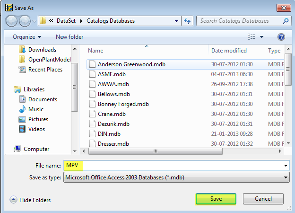Change view with the view icon
This screenshot has height=213, width=295.
[x=252, y=37]
